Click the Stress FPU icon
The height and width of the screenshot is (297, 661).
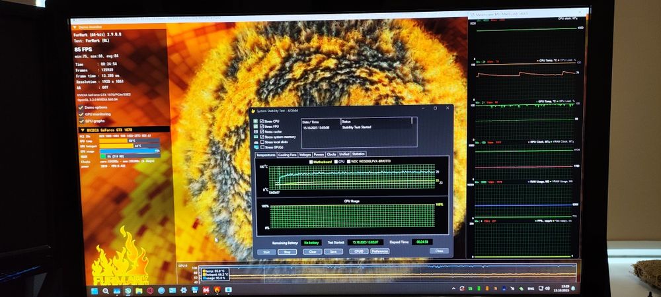click(x=255, y=127)
